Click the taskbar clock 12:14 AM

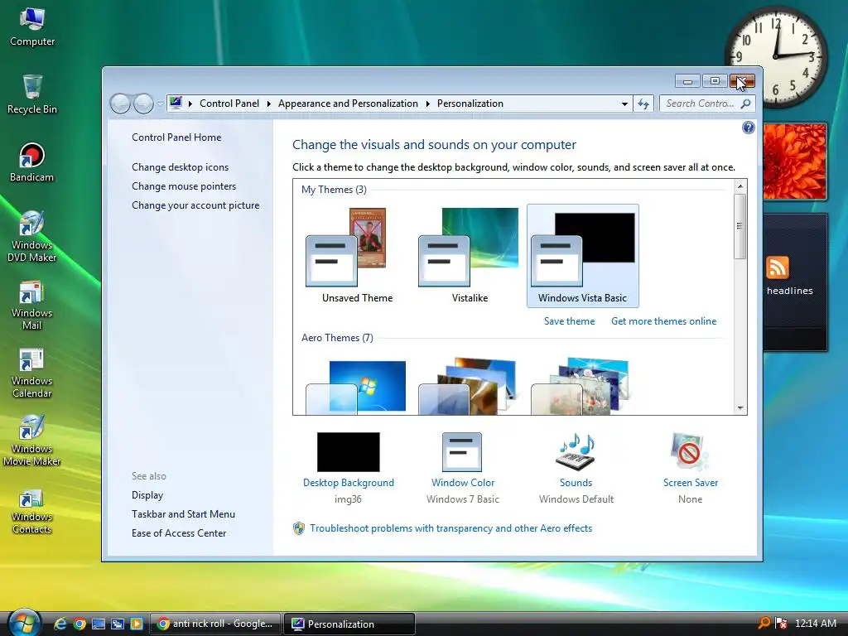tap(815, 623)
